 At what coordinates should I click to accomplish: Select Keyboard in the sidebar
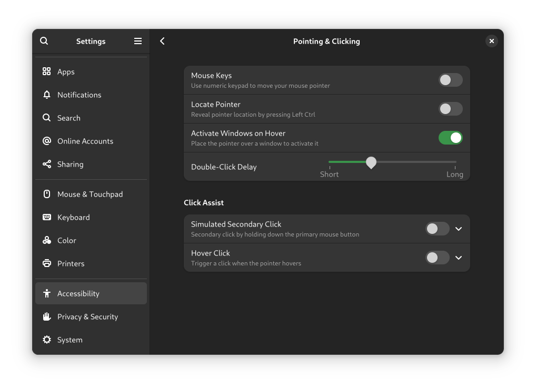click(x=73, y=217)
